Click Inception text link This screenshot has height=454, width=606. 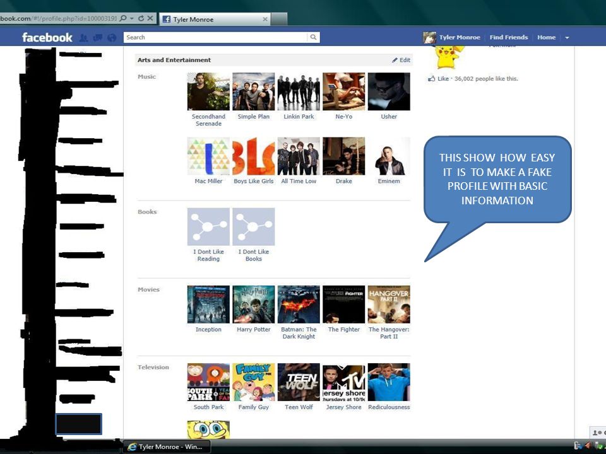pyautogui.click(x=208, y=329)
